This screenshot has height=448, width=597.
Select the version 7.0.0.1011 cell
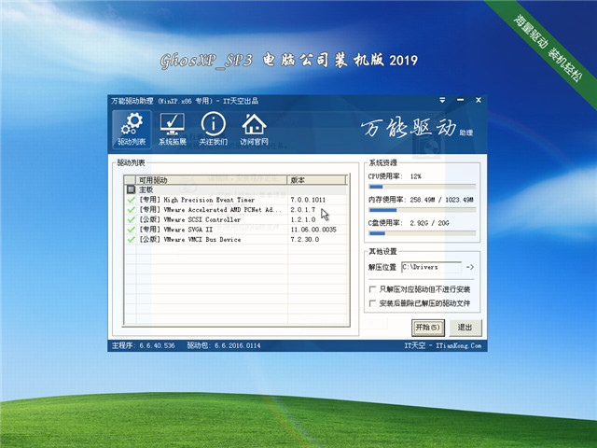tap(308, 200)
